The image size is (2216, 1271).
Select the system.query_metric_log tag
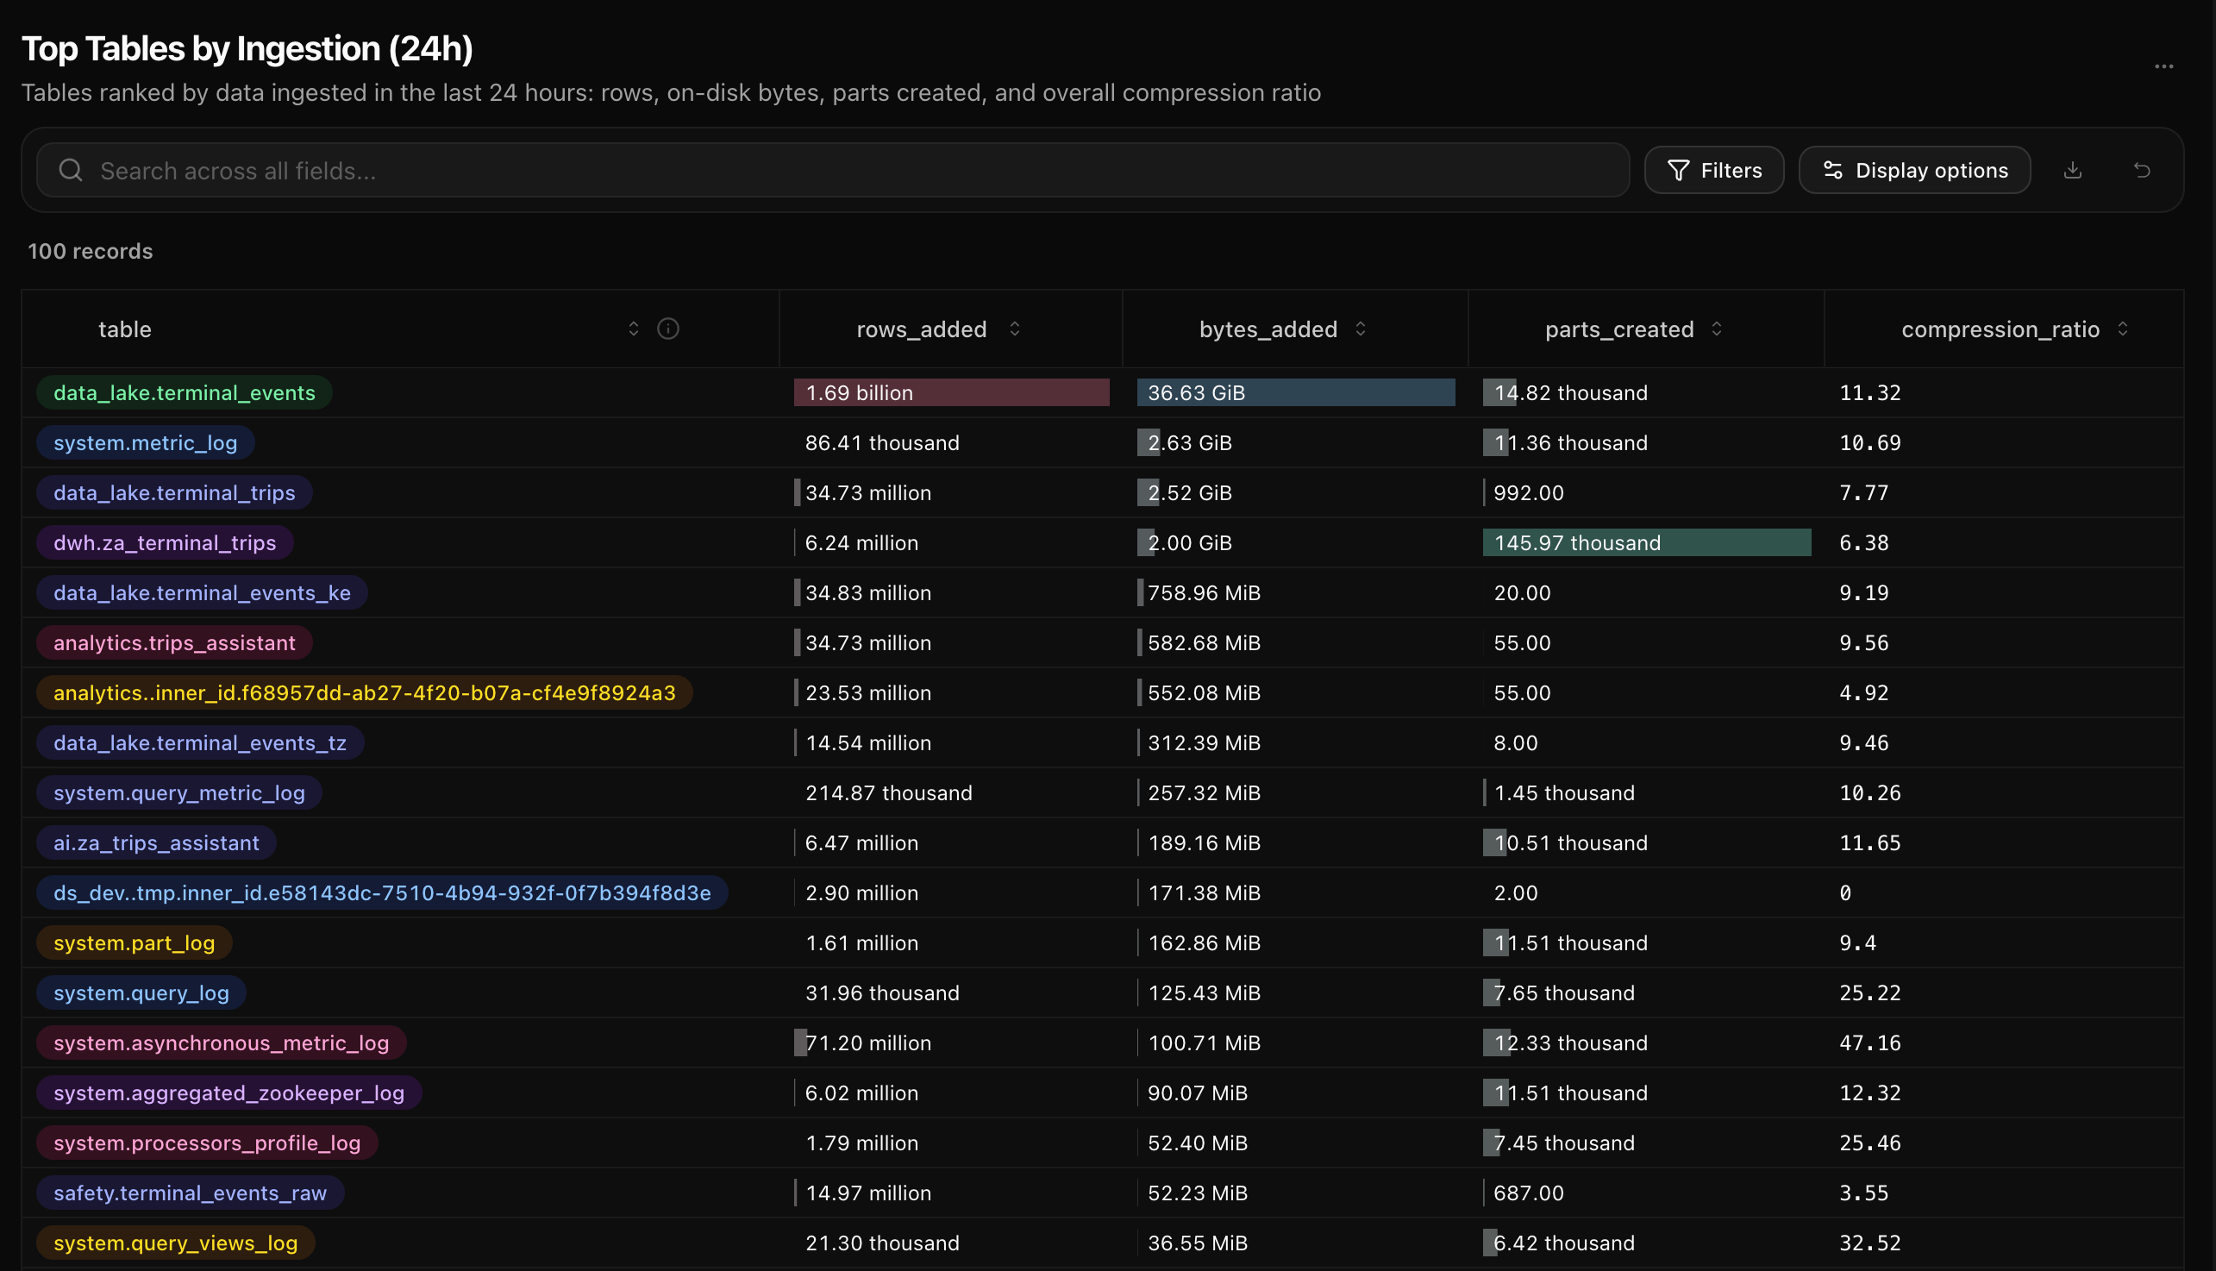point(179,792)
